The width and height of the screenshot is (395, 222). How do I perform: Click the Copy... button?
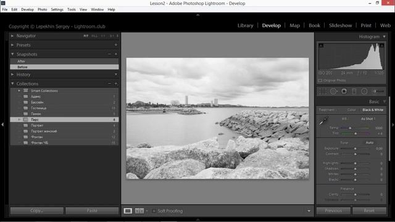point(37,211)
